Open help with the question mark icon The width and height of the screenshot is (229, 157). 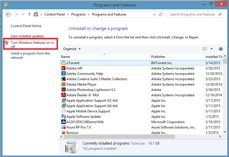pyautogui.click(x=221, y=49)
